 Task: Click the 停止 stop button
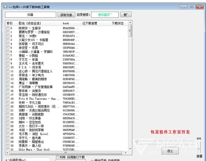[x=170, y=151]
